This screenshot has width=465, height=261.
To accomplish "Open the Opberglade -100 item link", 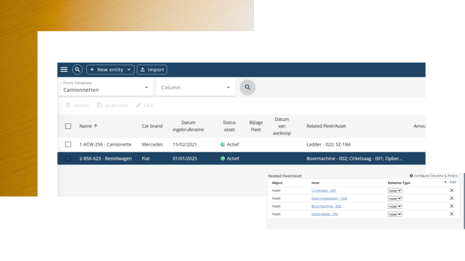I will tap(324, 214).
